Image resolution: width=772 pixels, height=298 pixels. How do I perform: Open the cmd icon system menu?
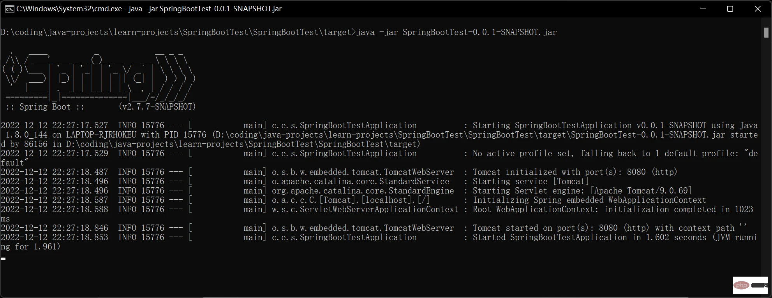[9, 9]
